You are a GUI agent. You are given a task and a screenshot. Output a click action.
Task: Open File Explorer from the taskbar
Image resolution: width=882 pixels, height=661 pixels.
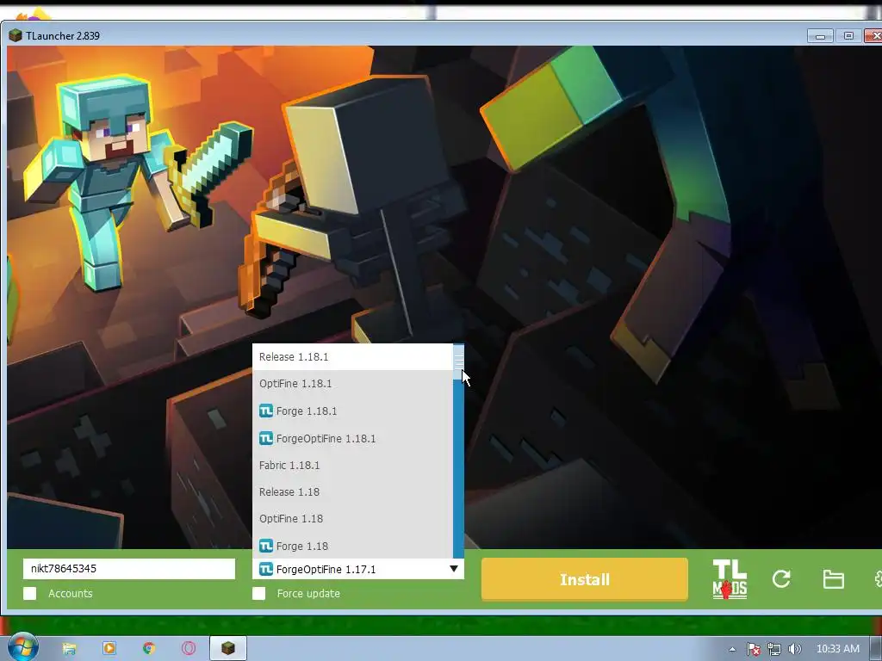point(69,649)
